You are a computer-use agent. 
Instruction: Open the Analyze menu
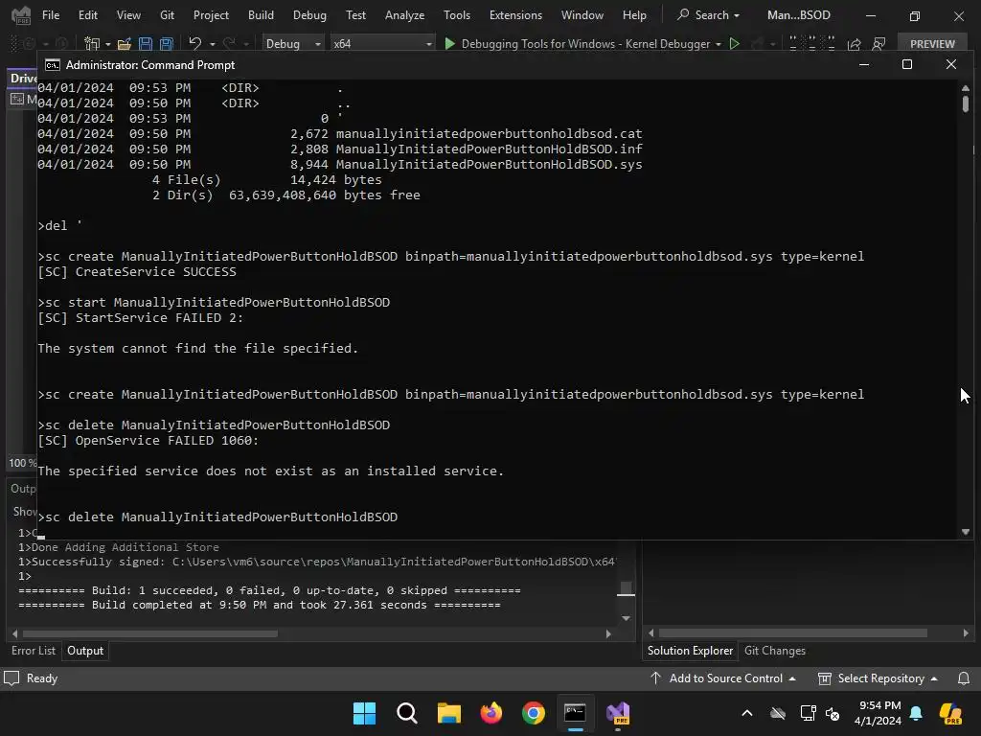[405, 15]
